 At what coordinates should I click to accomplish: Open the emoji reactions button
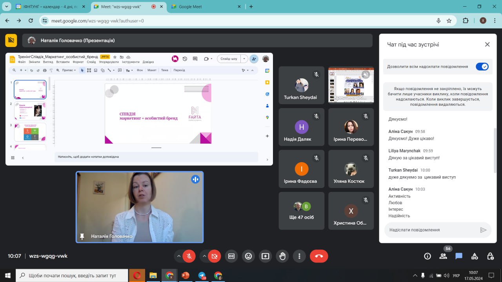tap(248, 256)
